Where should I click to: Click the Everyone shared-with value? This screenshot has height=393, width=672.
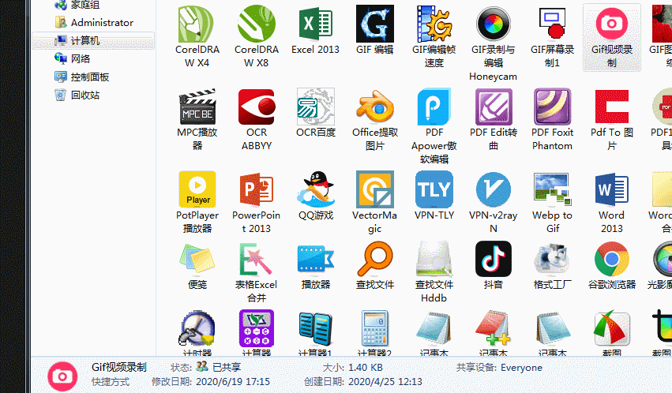click(521, 367)
